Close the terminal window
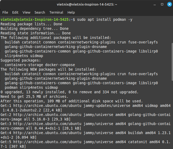This screenshot has height=149, width=173. pyautogui.click(x=170, y=4)
